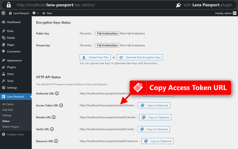The image size is (238, 149).
Task: Choose file for Public Key
Action: [107, 33]
